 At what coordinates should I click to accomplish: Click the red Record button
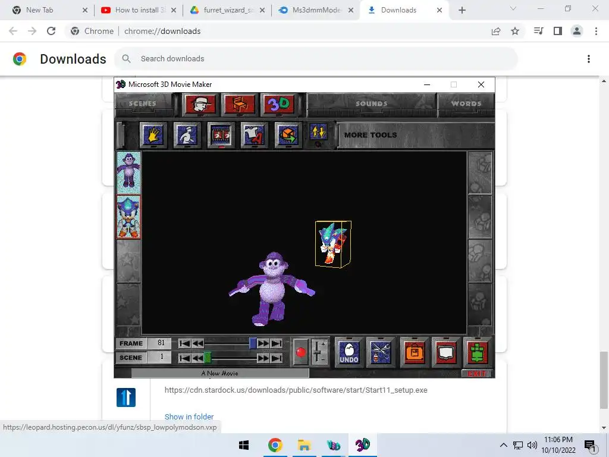(x=300, y=352)
